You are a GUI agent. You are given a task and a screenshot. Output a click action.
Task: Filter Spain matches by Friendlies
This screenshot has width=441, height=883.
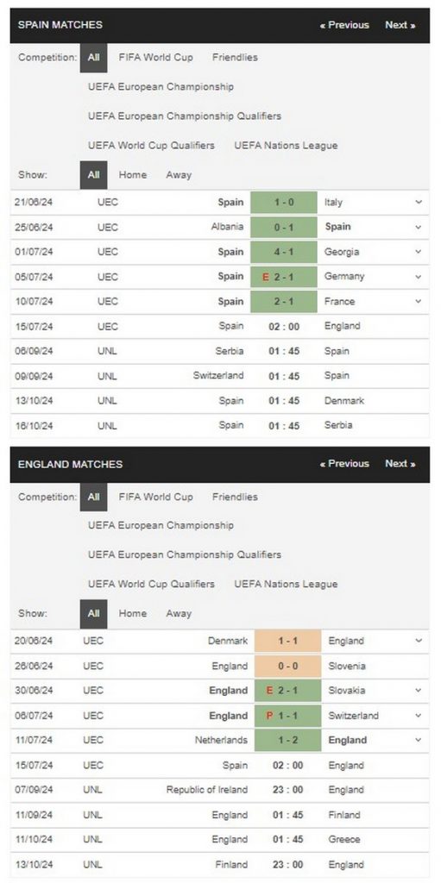[x=235, y=58]
